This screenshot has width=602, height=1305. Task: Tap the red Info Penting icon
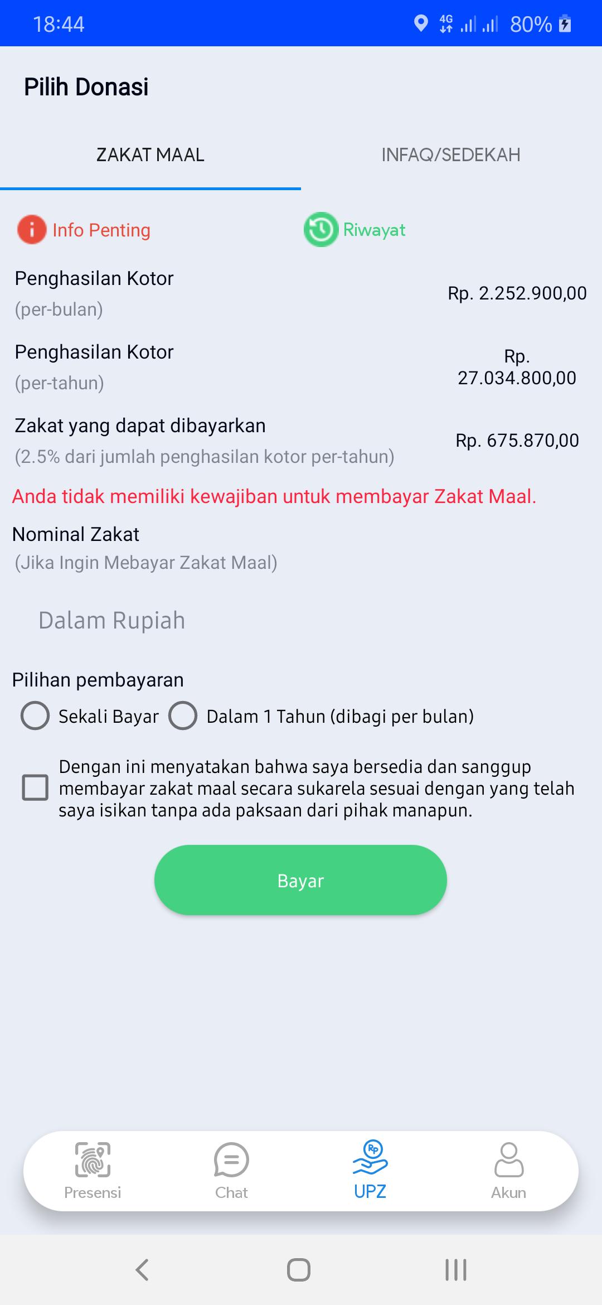[32, 230]
